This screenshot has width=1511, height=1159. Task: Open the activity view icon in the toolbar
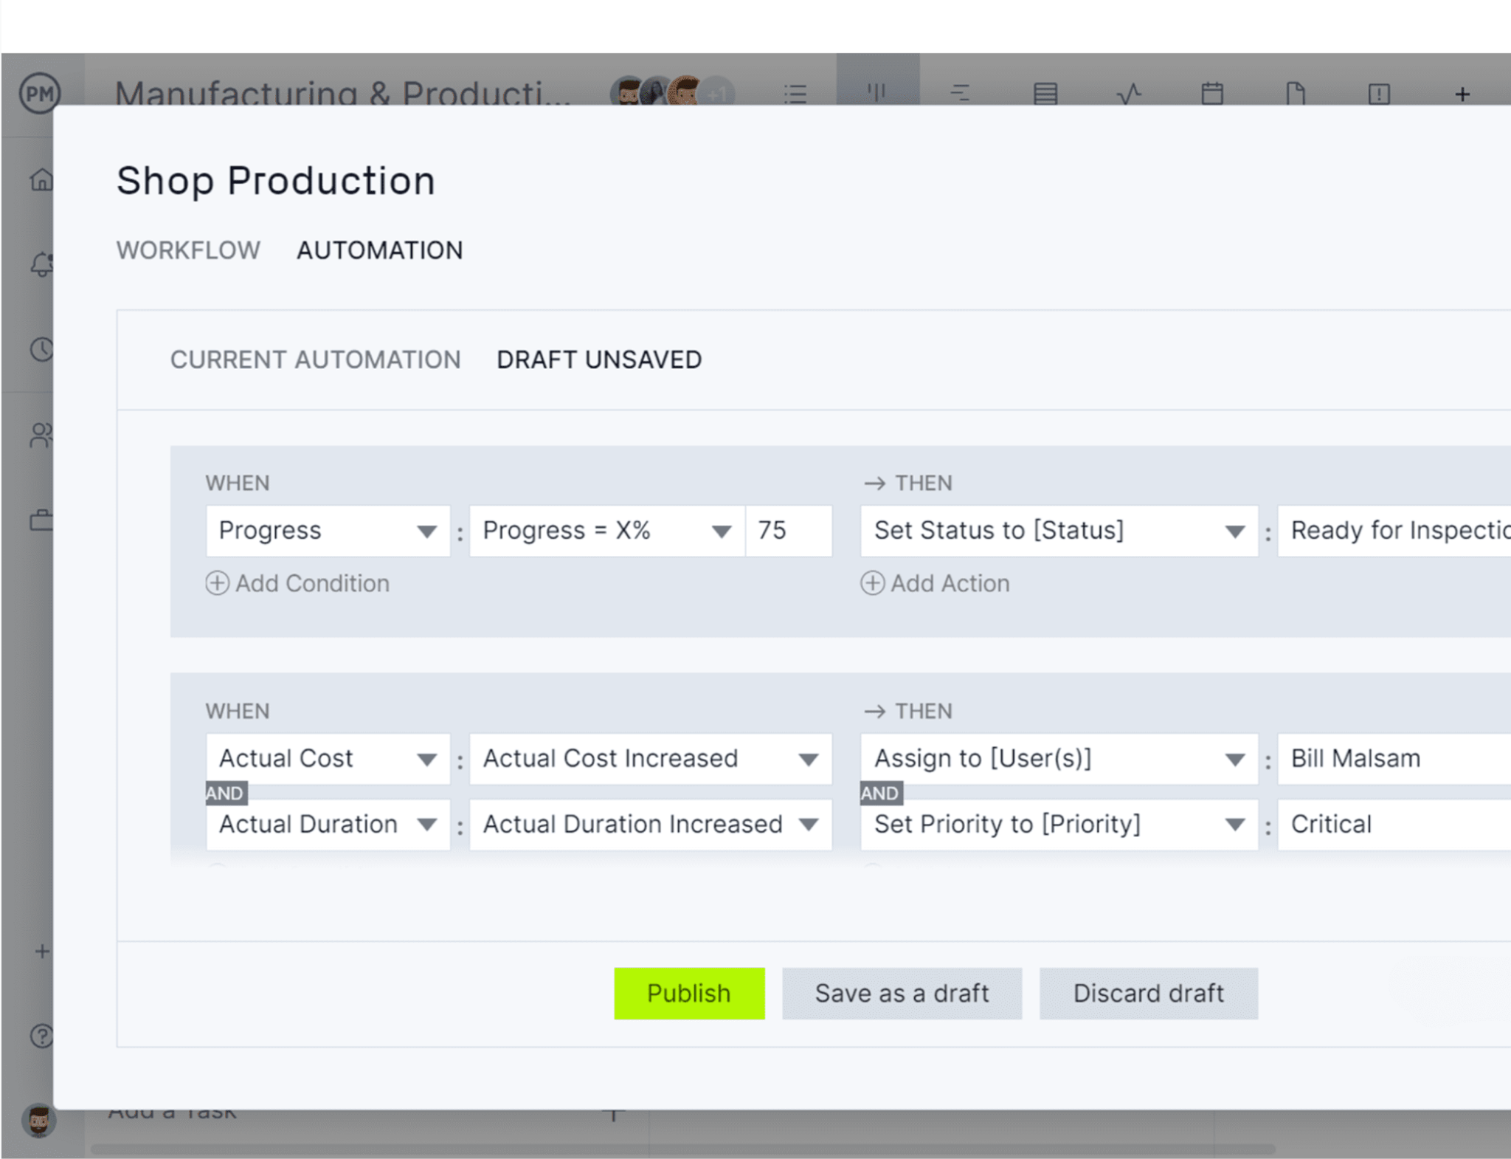tap(1130, 92)
